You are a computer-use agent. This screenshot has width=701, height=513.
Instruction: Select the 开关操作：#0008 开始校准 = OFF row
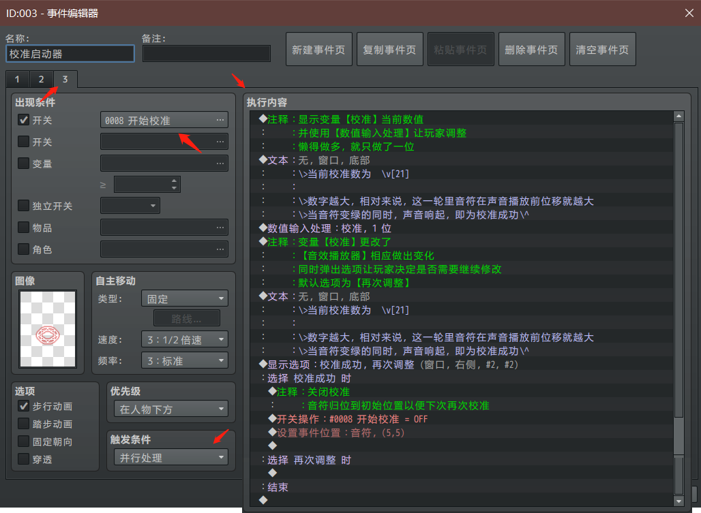pyautogui.click(x=462, y=419)
